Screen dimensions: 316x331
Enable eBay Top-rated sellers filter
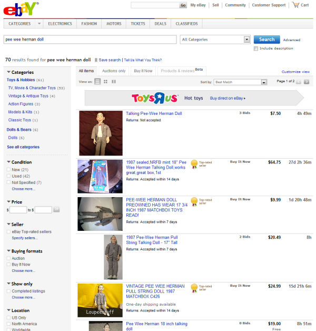point(8,231)
